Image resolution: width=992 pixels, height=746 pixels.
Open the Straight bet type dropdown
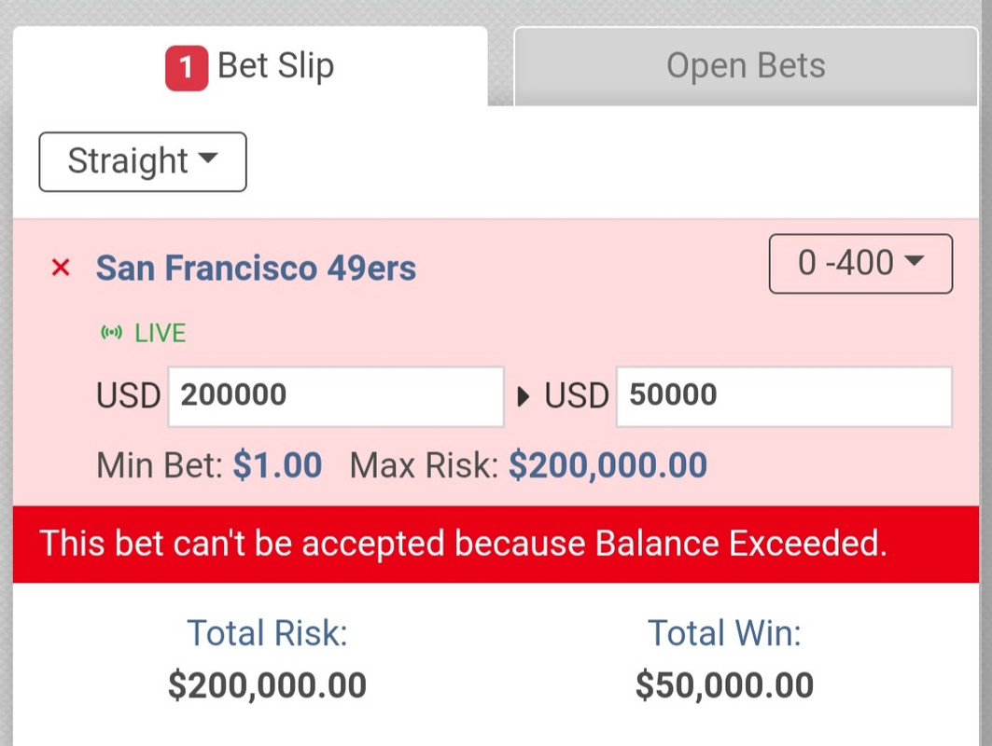point(143,162)
